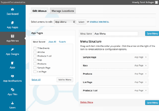Check the Products page checkbox
Screen dimensions: 159x111
[x=35, y=64]
